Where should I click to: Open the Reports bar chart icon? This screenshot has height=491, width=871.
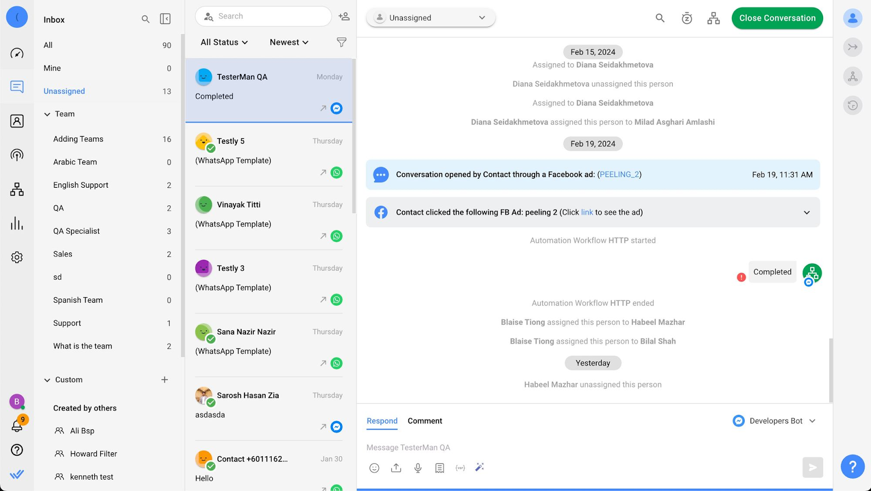[17, 223]
